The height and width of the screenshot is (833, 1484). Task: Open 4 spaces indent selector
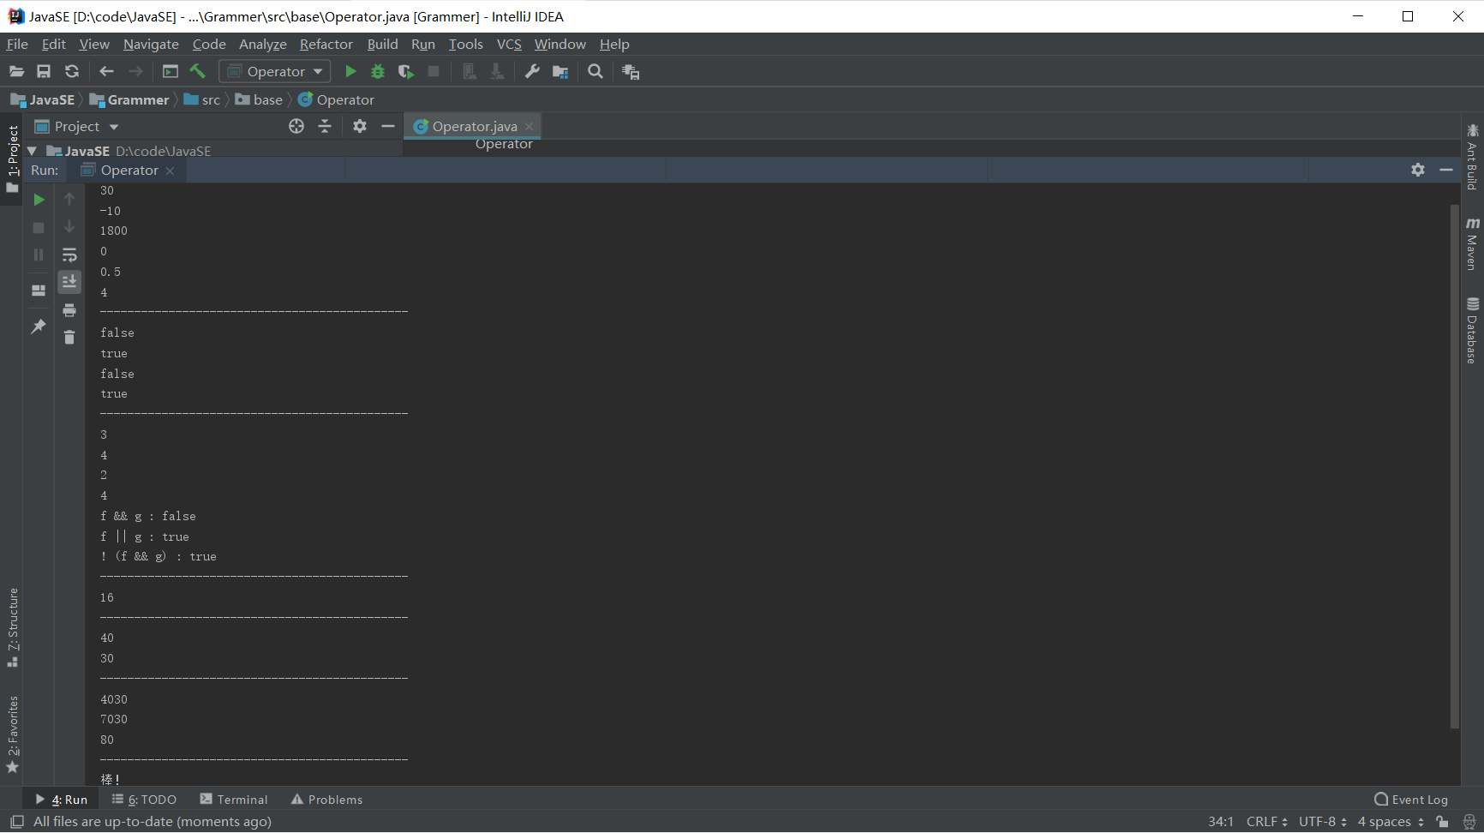(x=1391, y=822)
